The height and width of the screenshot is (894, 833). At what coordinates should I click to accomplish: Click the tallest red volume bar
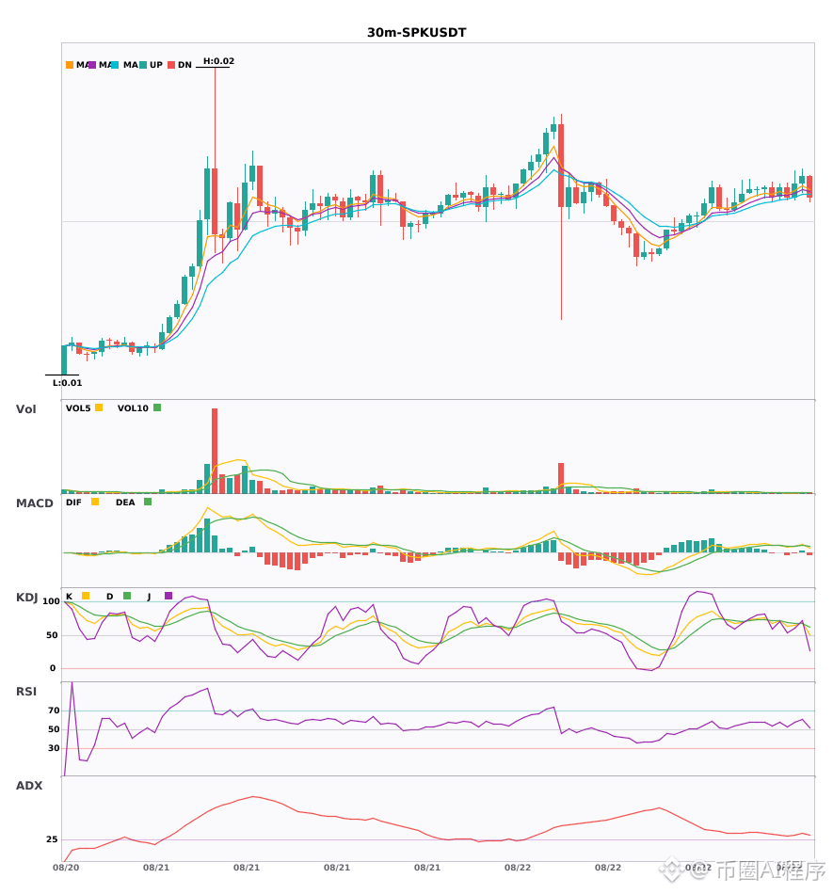(x=215, y=451)
